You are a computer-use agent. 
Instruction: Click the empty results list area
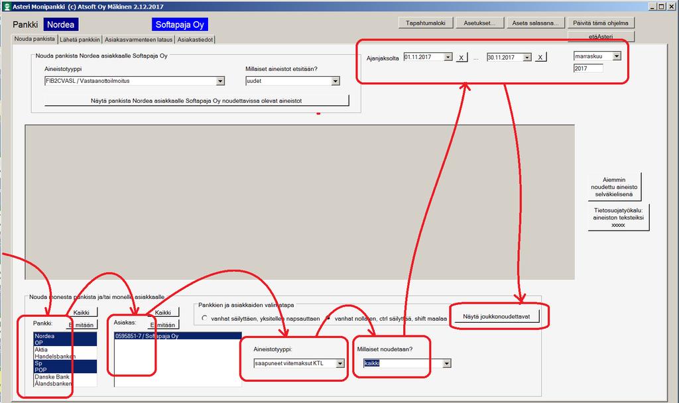point(300,202)
